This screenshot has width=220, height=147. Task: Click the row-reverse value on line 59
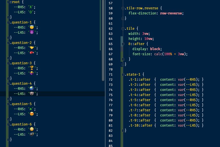[171, 13]
